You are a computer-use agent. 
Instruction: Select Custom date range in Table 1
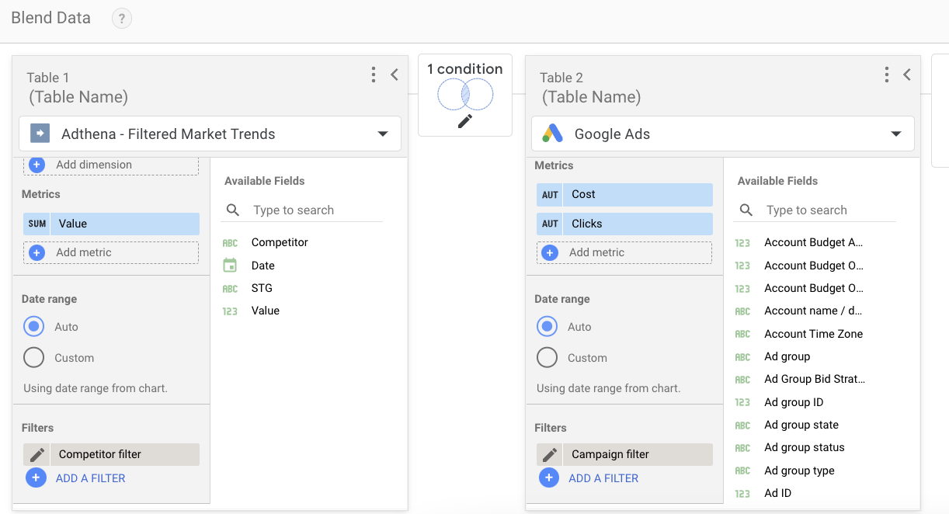(x=34, y=358)
